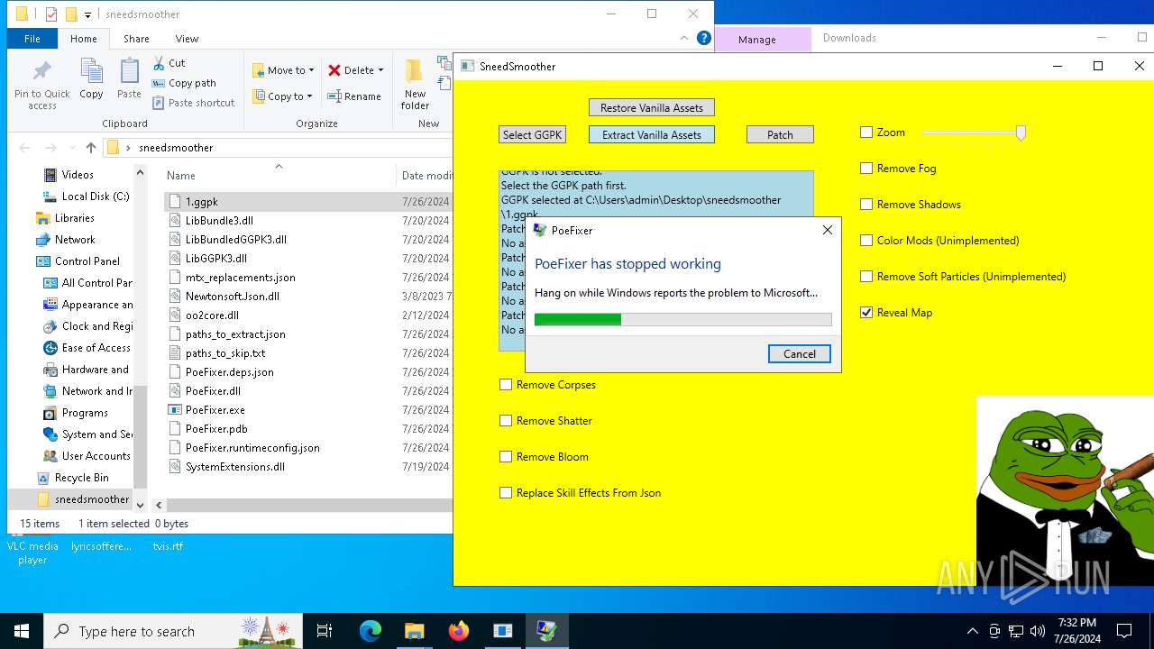Open Task View on taskbar

click(x=325, y=631)
